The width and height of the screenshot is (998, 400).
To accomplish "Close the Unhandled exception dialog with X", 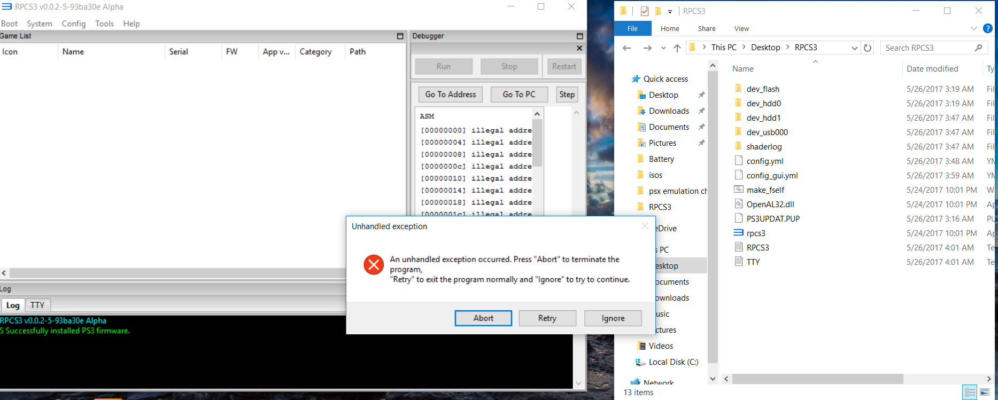I will pyautogui.click(x=645, y=226).
